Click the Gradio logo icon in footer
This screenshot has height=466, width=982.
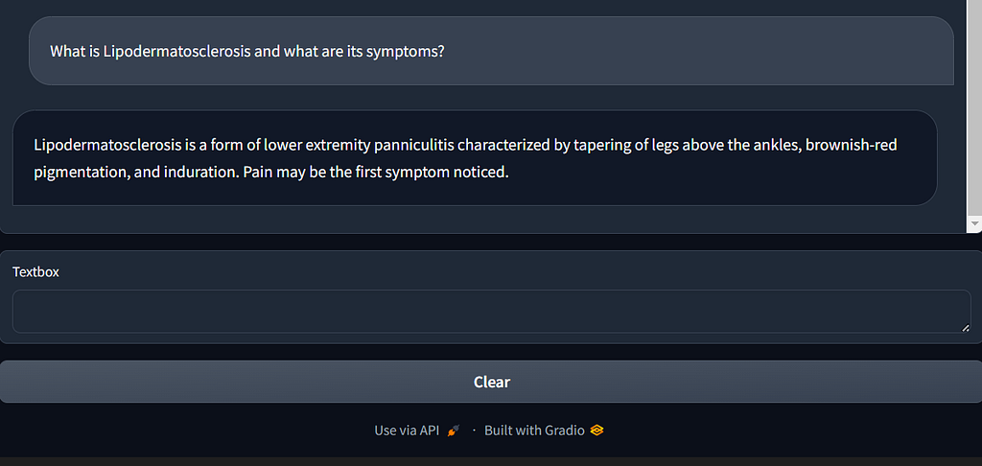click(597, 431)
